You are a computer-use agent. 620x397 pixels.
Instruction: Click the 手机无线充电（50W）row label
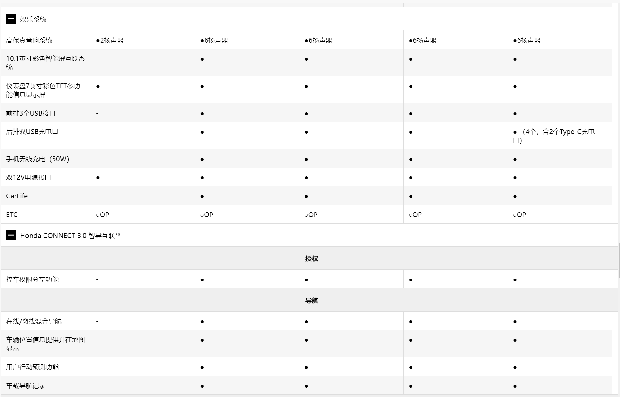coord(38,159)
